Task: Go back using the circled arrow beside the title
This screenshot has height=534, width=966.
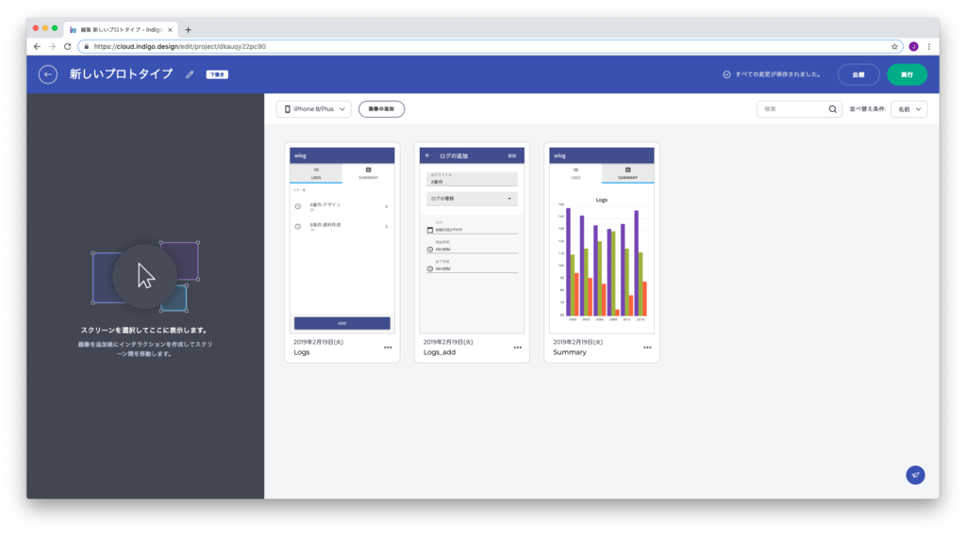Action: [48, 74]
